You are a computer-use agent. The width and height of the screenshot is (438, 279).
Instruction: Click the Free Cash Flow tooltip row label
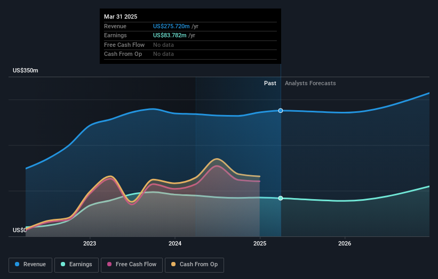[124, 45]
